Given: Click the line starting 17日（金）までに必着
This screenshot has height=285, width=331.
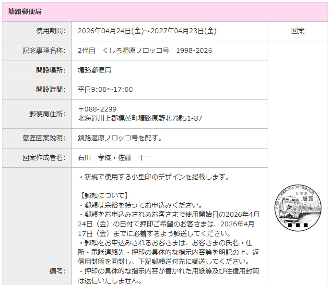Looking at the screenshot, I should 155,234.
